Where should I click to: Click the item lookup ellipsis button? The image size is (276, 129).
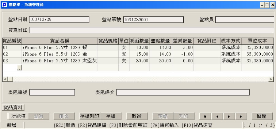click(x=19, y=68)
